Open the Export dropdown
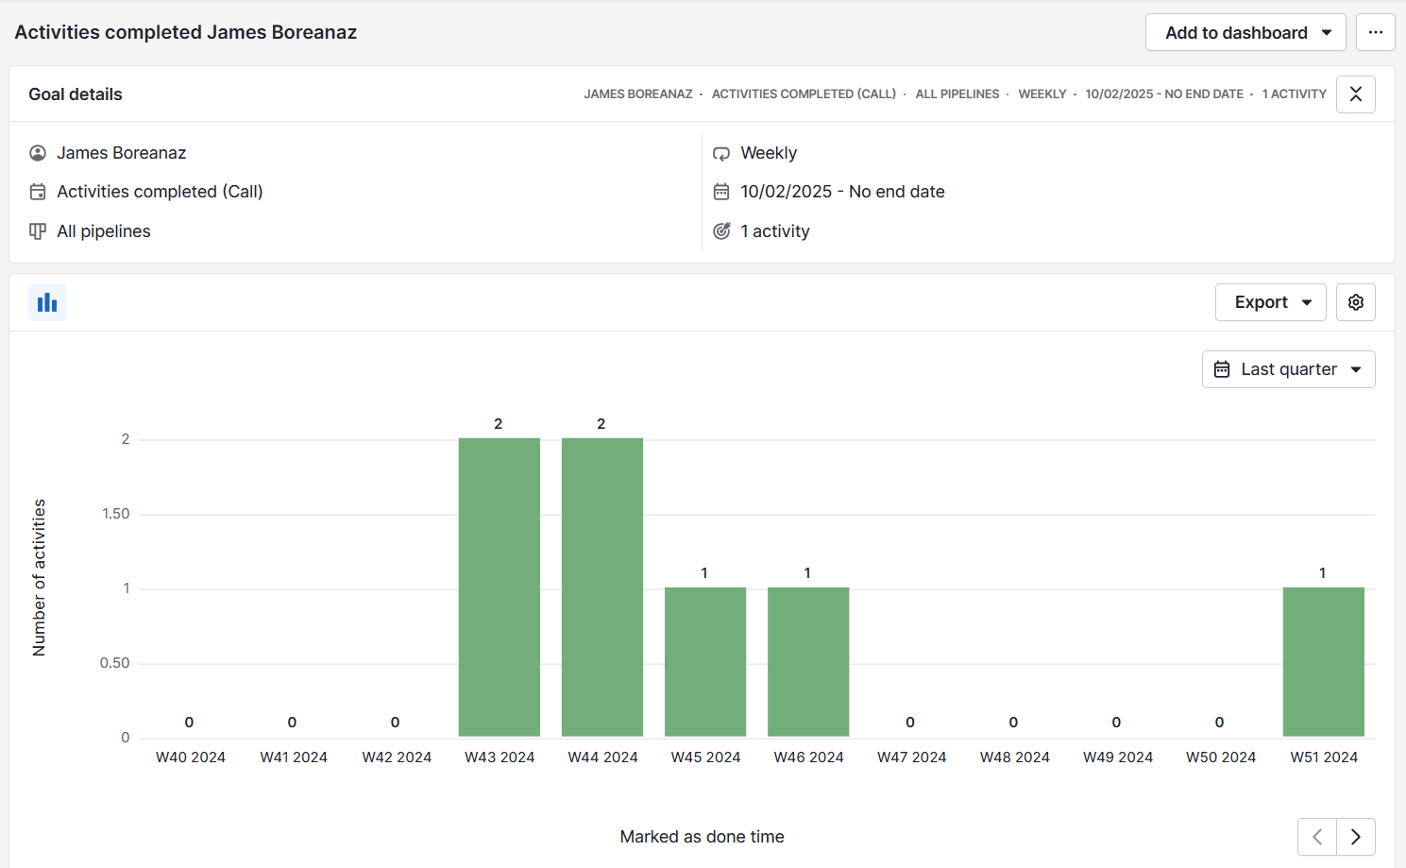The width and height of the screenshot is (1406, 868). [1270, 301]
